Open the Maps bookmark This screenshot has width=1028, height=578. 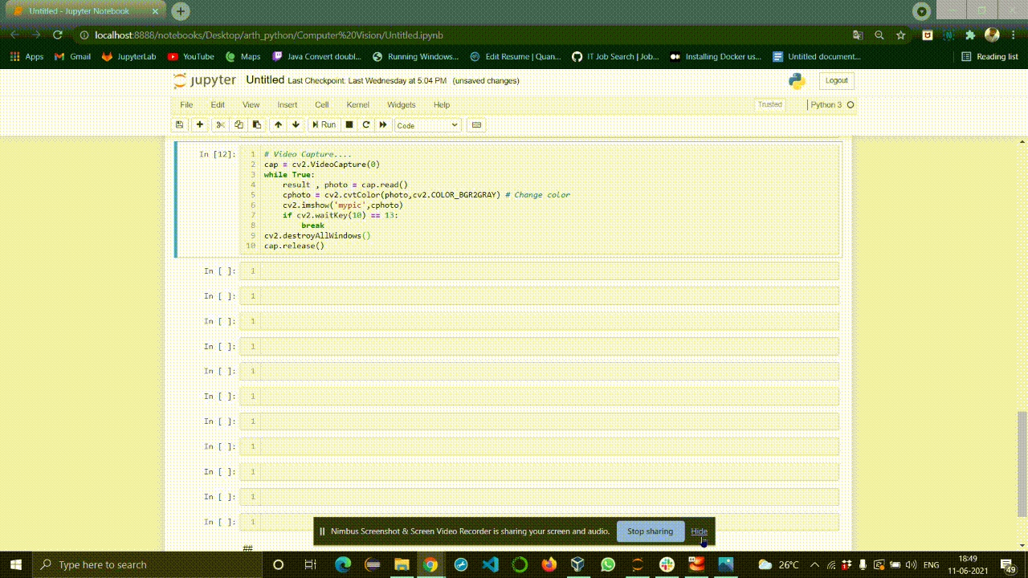[243, 57]
